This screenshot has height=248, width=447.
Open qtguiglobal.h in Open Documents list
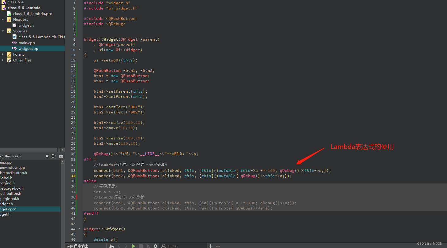click(x=9, y=199)
